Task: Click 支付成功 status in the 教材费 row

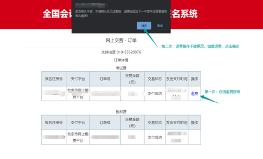Action: coord(154,137)
